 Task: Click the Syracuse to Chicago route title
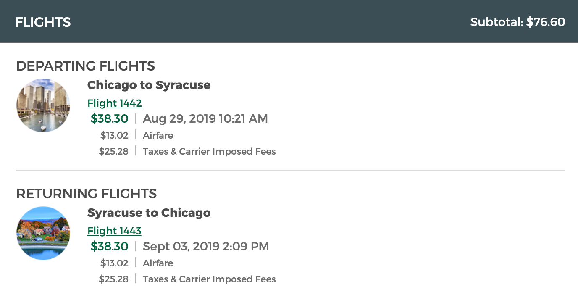pyautogui.click(x=149, y=213)
